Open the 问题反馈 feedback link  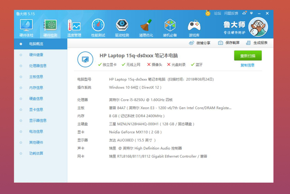(231, 13)
